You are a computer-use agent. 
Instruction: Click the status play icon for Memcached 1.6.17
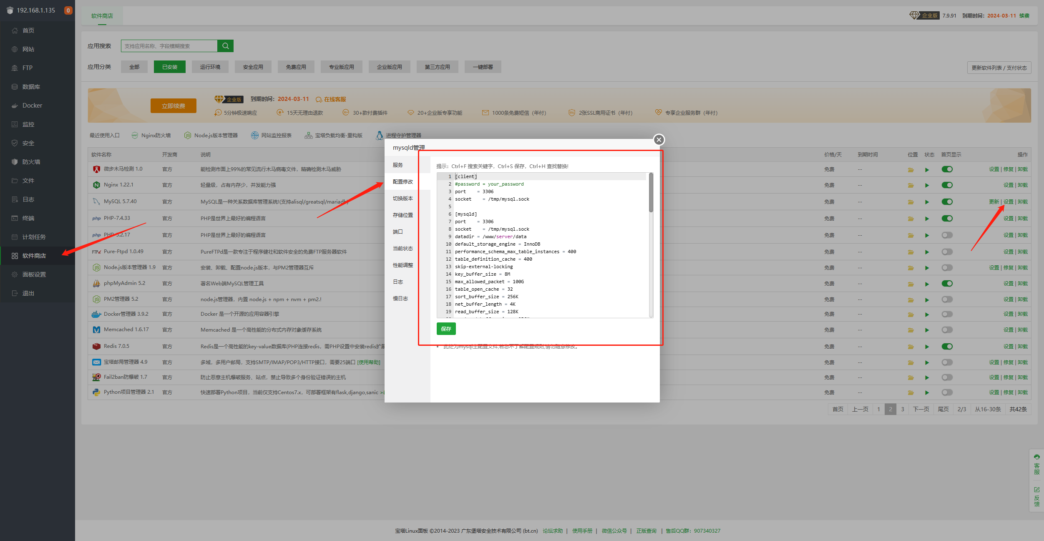click(x=927, y=330)
